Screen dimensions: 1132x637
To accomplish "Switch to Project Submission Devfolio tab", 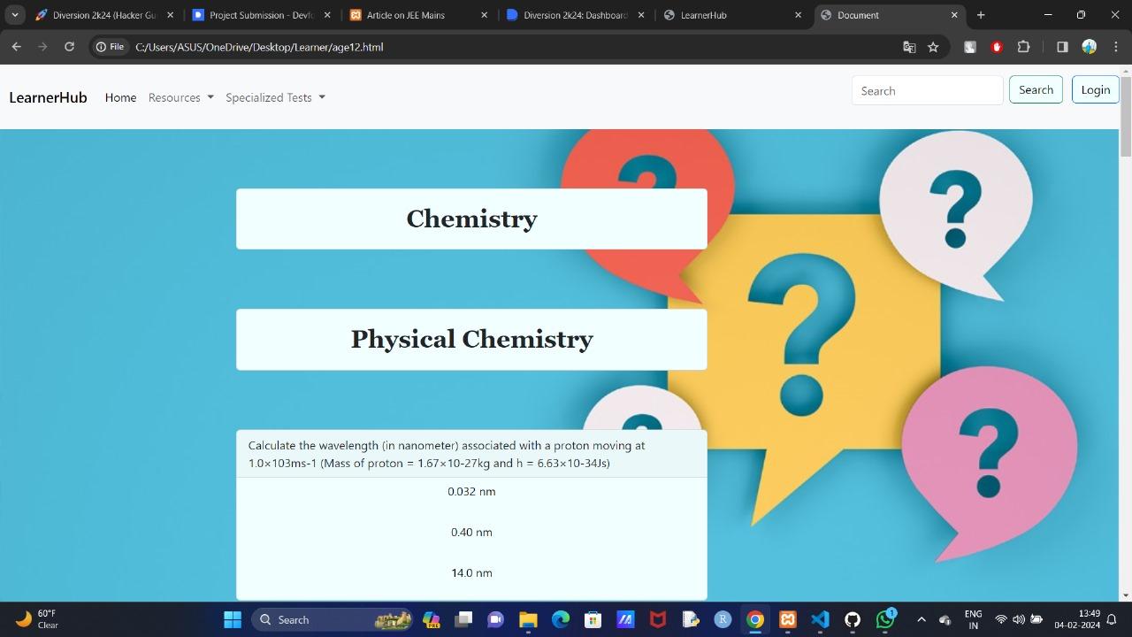I will pos(261,15).
